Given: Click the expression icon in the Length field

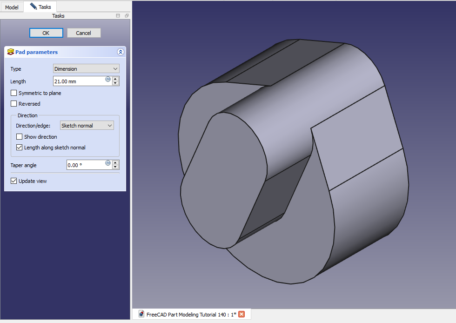Looking at the screenshot, I should 108,79.
